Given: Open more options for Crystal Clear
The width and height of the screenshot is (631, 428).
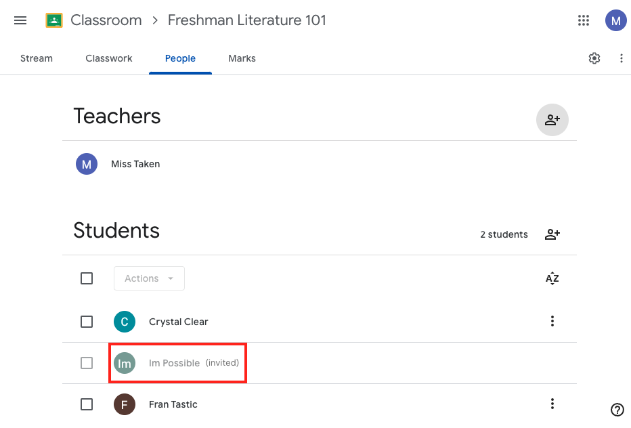Looking at the screenshot, I should pos(552,321).
